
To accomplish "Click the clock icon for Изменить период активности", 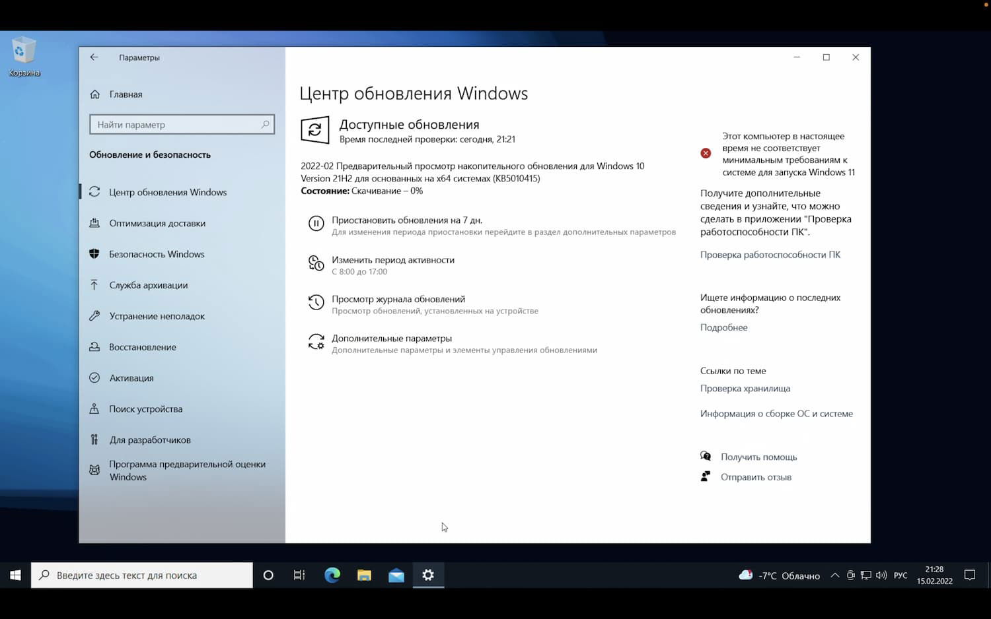I will [316, 263].
